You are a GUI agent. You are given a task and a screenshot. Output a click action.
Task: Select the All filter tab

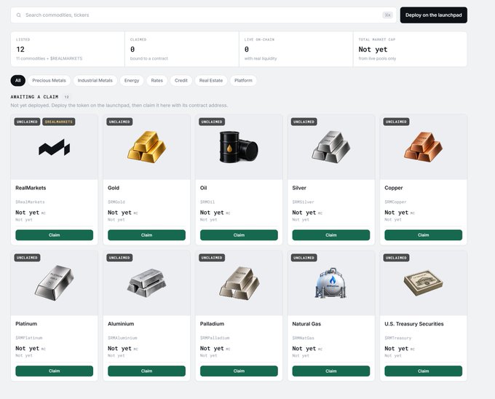(x=18, y=81)
